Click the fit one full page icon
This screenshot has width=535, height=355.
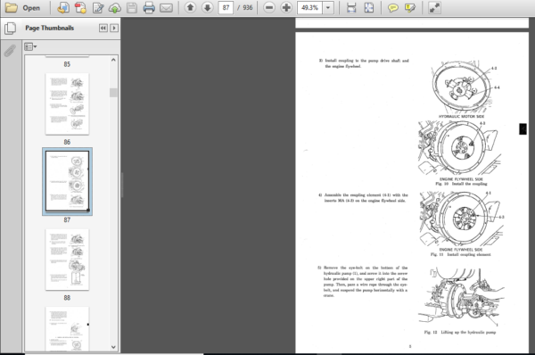(x=369, y=8)
